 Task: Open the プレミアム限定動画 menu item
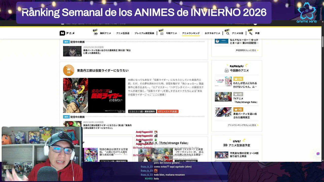pos(144,33)
